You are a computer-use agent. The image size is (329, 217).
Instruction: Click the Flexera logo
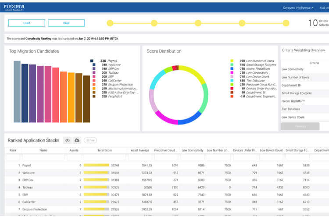(13, 7)
